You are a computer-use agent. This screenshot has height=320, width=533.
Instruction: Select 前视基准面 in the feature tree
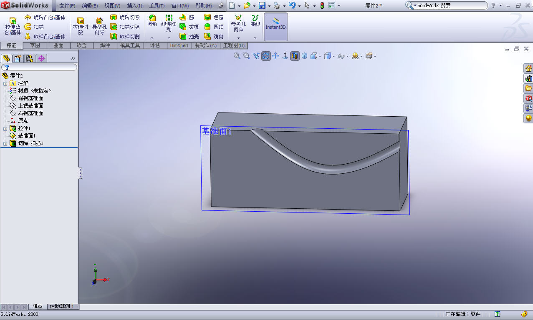click(27, 98)
